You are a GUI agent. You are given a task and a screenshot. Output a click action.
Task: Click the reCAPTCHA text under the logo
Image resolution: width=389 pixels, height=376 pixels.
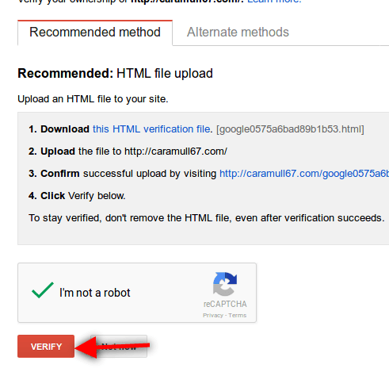225,304
